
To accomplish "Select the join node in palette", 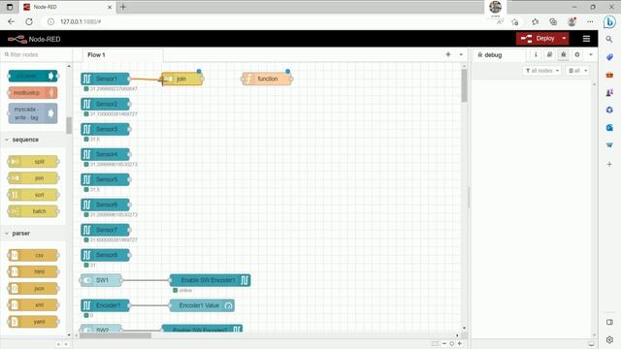I will pos(33,178).
